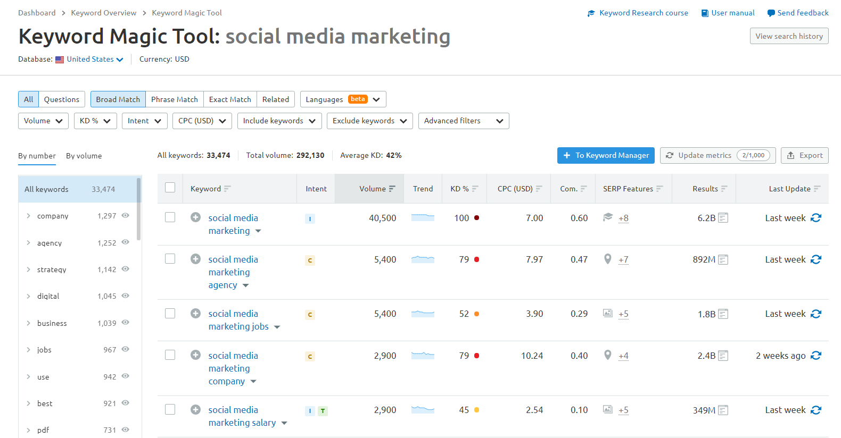Open the SERP results icon next to 892M
Image resolution: width=841 pixels, height=438 pixels.
(x=723, y=259)
